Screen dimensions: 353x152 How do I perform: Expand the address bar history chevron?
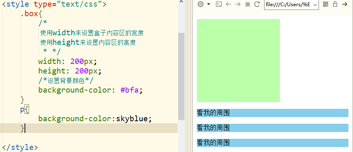tap(315, 5)
